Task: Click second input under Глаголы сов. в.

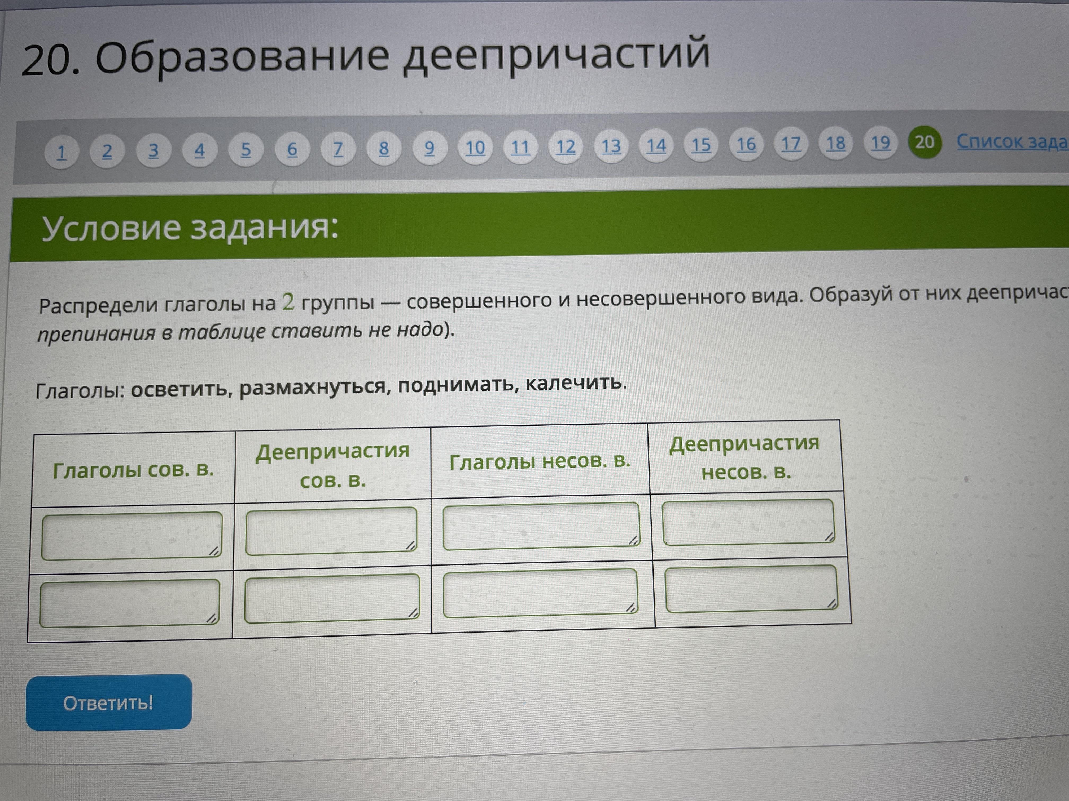Action: coord(130,603)
